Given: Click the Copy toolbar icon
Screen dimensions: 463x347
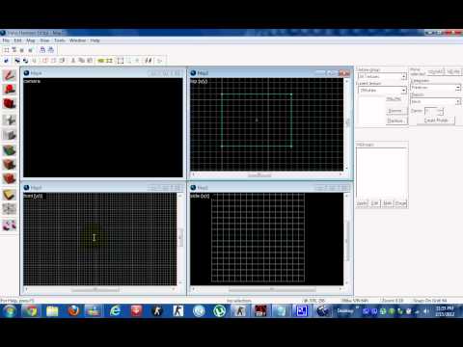Looking at the screenshot, I should 81,61.
